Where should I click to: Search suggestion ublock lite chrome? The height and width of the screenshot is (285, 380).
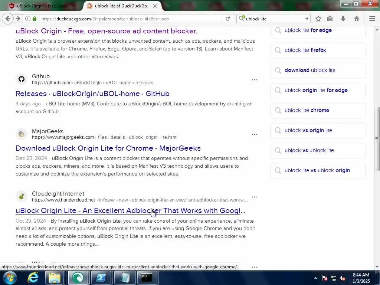318,110
